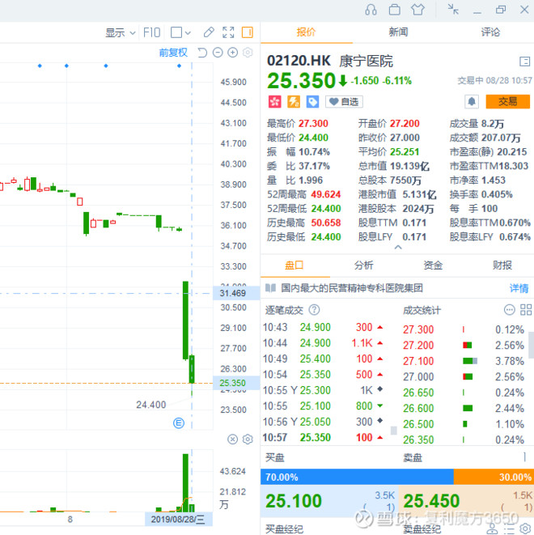
Task: Click the orange lightning icon
Action: [x=294, y=102]
